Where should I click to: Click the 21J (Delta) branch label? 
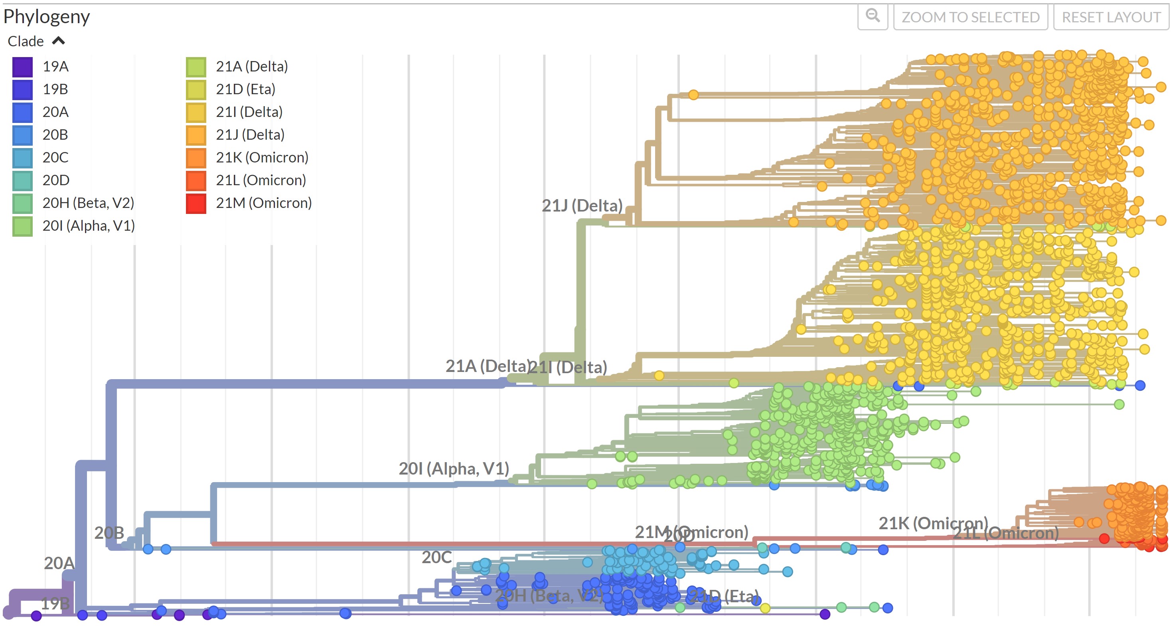pyautogui.click(x=581, y=206)
